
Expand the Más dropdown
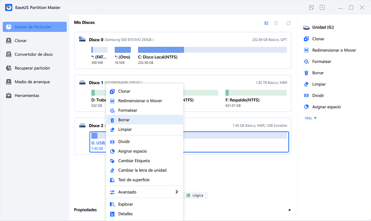point(311,118)
